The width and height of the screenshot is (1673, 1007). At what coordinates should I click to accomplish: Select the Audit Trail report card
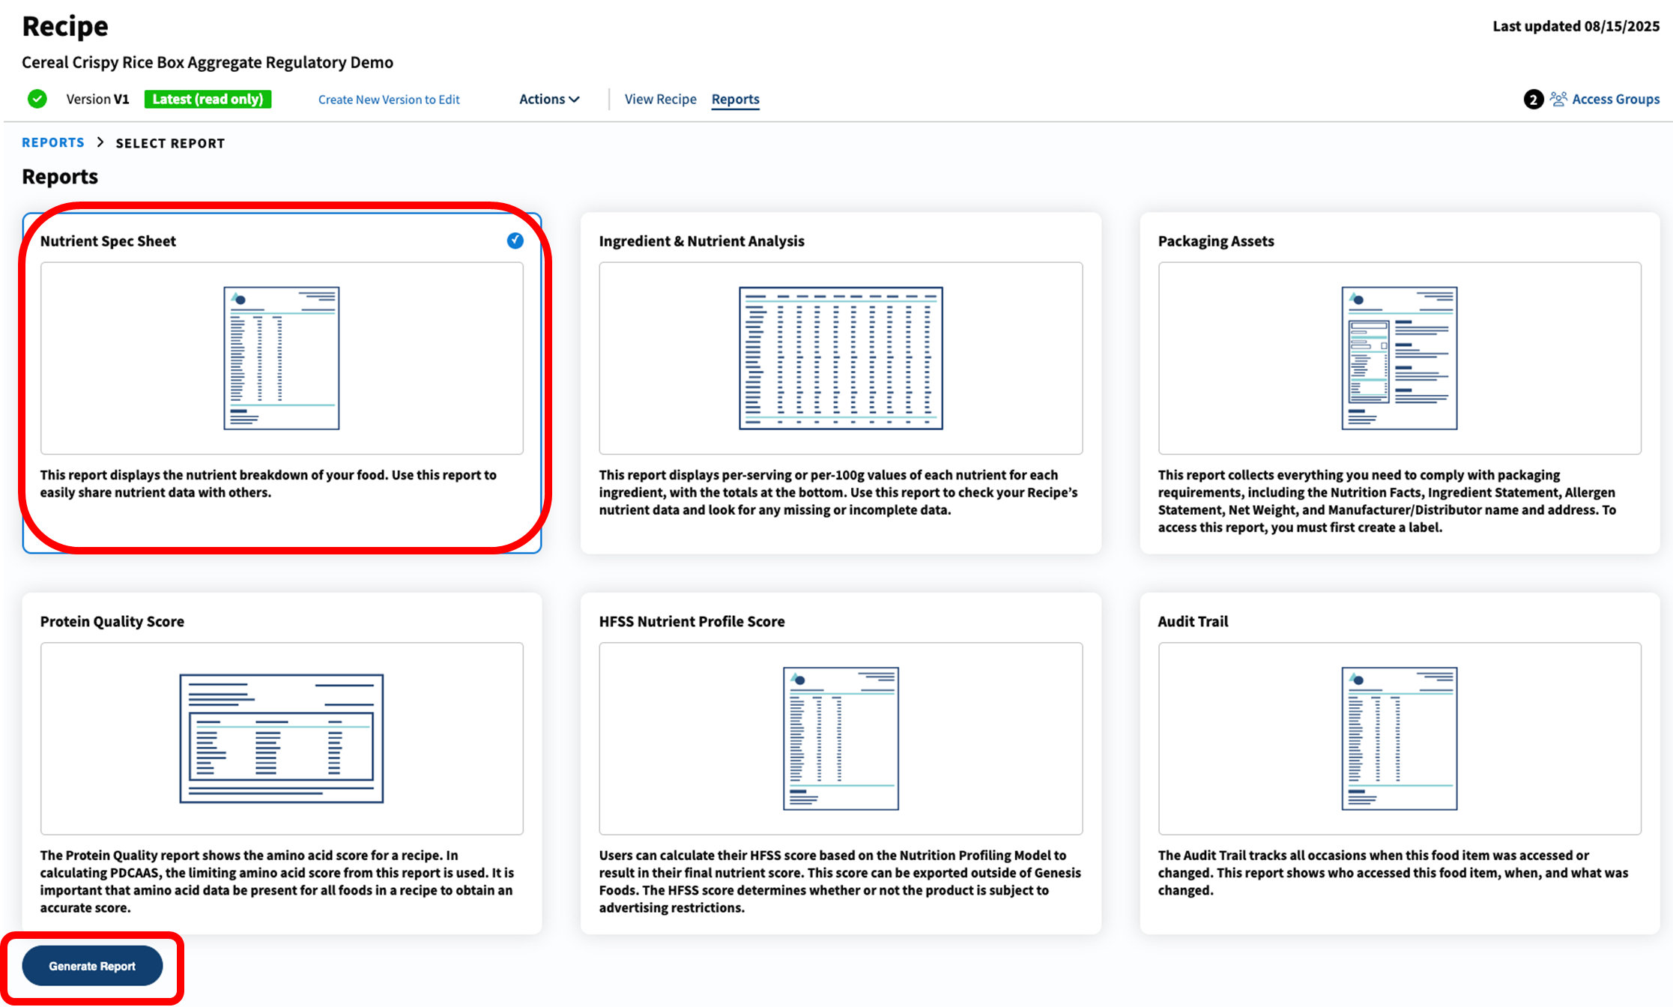click(1398, 760)
